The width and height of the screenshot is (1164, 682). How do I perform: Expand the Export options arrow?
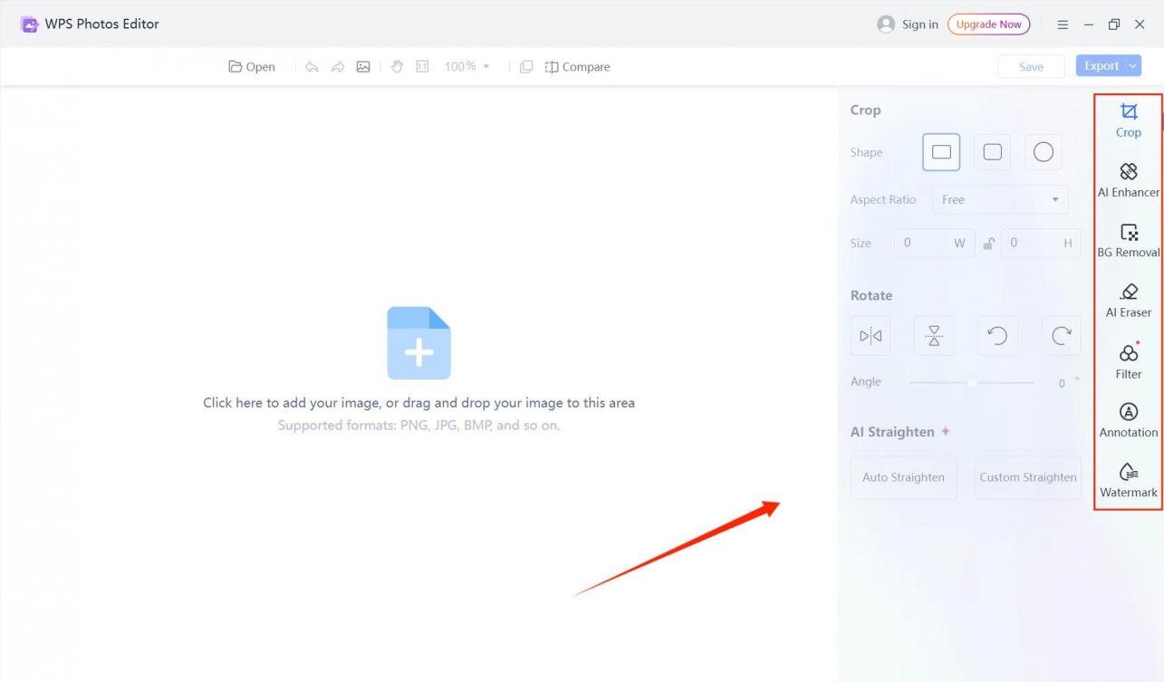(1133, 66)
